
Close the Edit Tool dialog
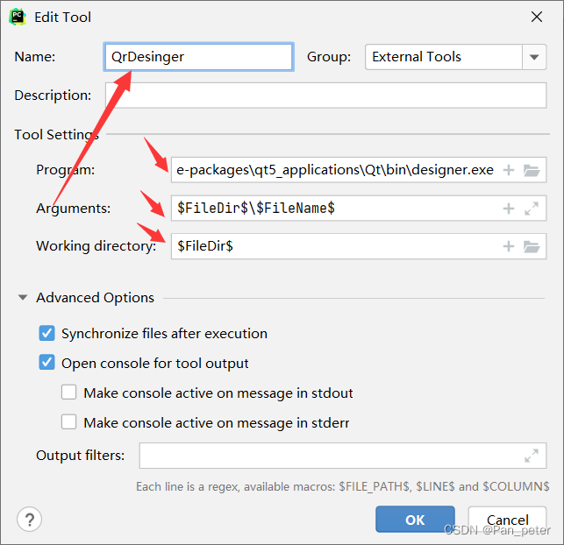536,17
